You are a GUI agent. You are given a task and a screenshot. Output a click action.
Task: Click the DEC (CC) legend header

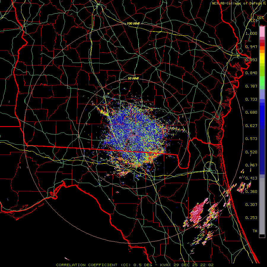(x=257, y=19)
